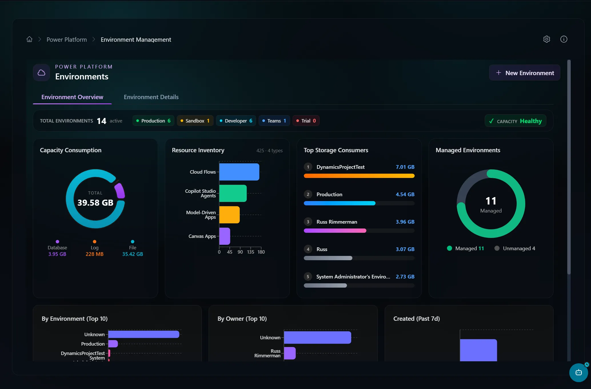Click the 228 MB Log value

point(95,254)
